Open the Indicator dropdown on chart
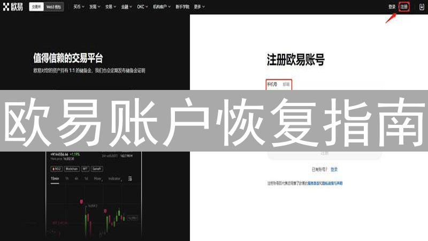 coord(115,179)
